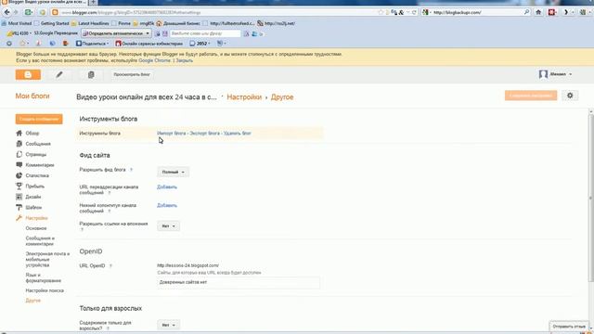Click the orange save settings button

tap(531, 96)
